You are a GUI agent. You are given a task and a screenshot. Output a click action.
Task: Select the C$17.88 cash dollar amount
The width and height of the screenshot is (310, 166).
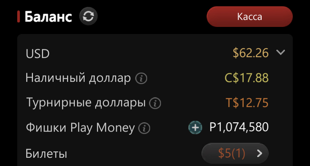pyautogui.click(x=247, y=78)
